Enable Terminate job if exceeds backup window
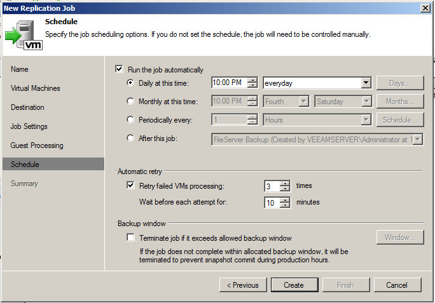Image resolution: width=435 pixels, height=303 pixels. coord(130,238)
